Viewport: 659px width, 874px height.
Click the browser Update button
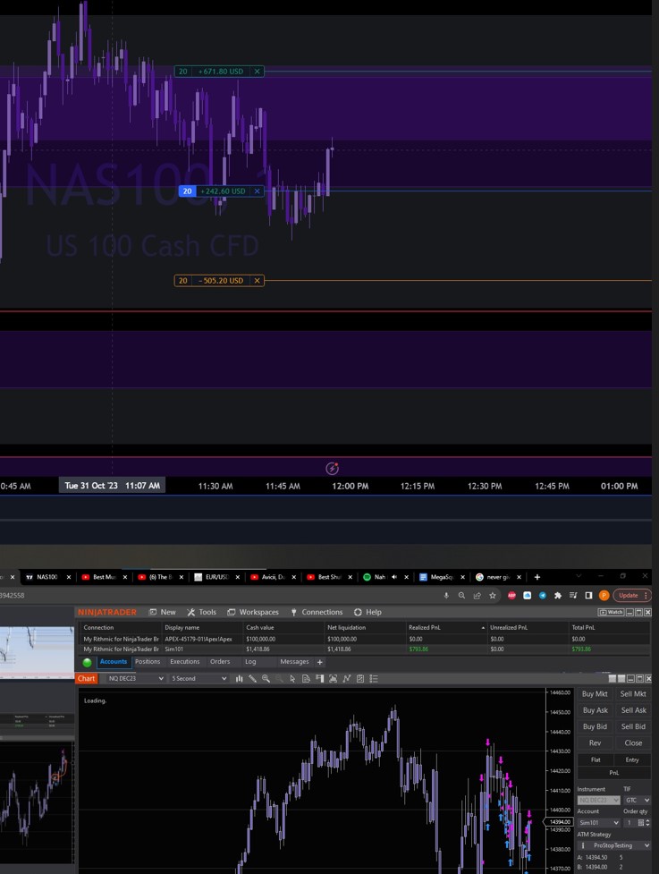(x=631, y=595)
